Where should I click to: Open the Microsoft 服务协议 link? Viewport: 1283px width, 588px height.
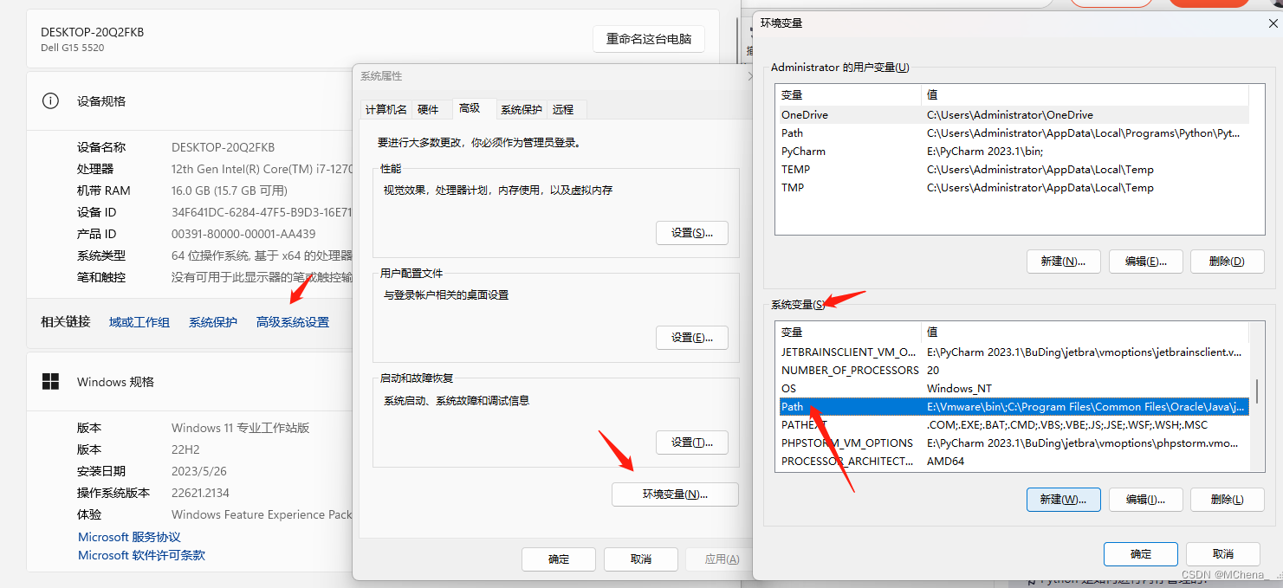tap(129, 537)
